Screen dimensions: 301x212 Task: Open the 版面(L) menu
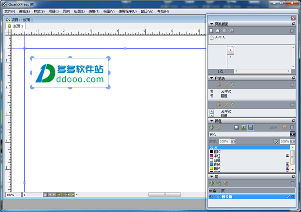click(x=79, y=11)
